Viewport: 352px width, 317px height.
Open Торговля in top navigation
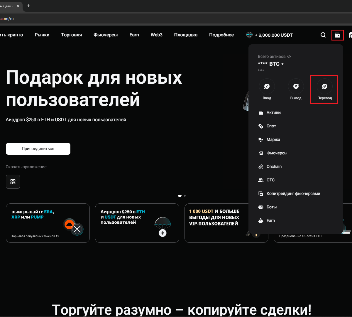click(x=72, y=35)
